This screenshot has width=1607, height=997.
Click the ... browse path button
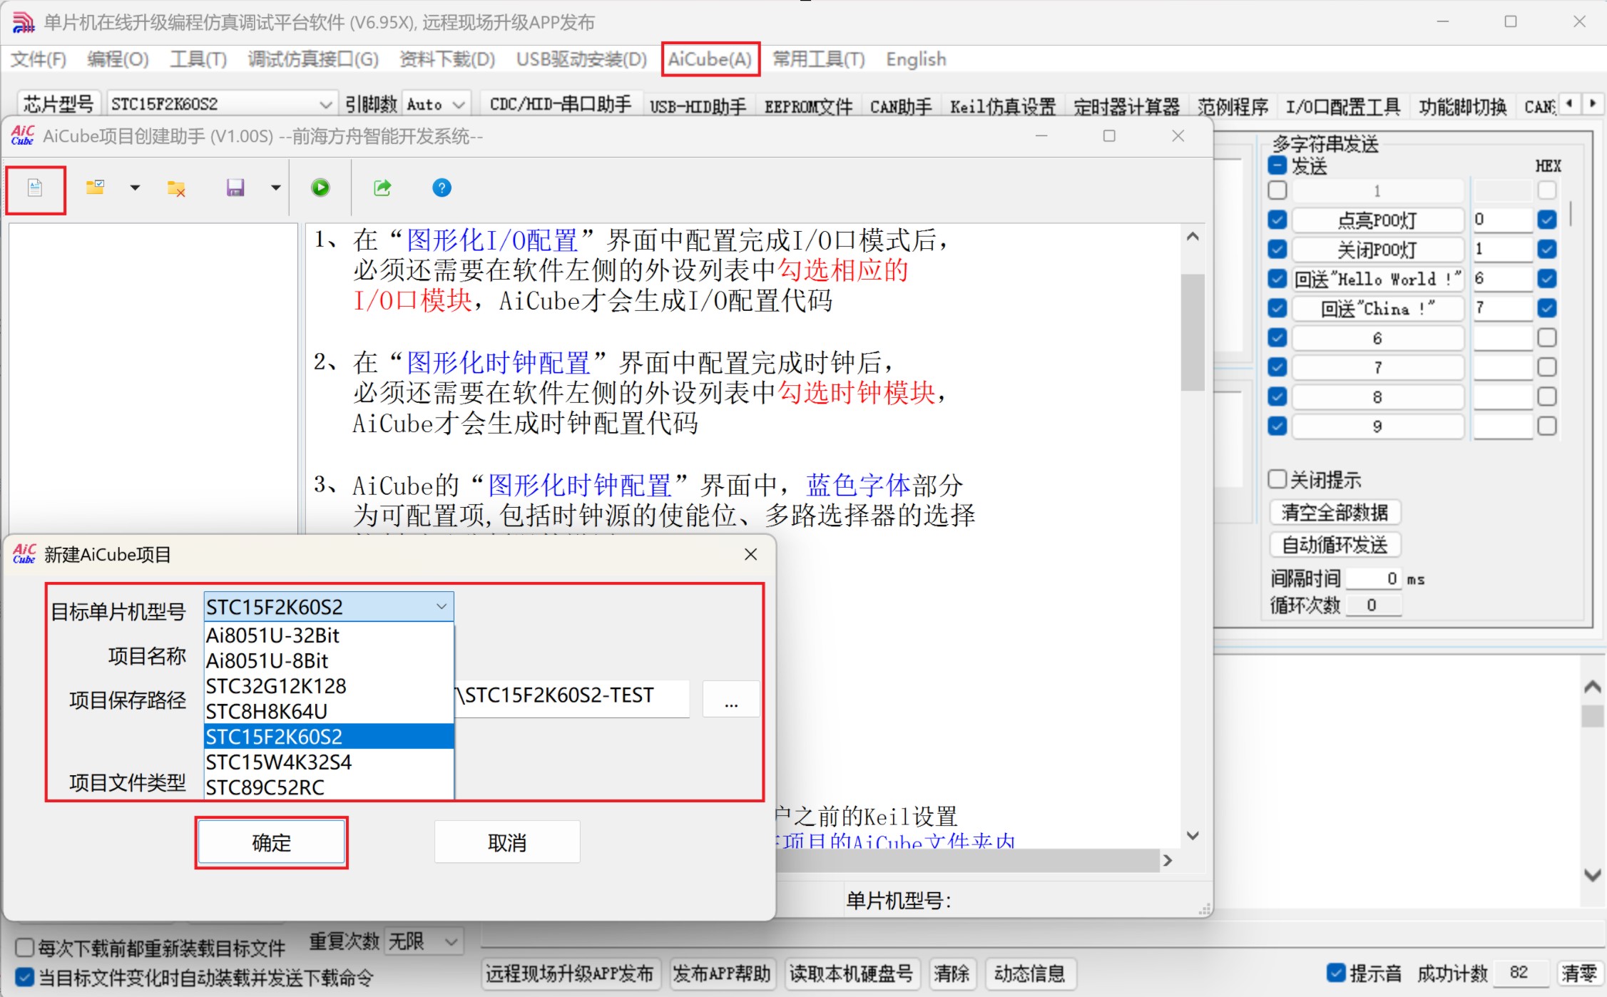tap(731, 700)
